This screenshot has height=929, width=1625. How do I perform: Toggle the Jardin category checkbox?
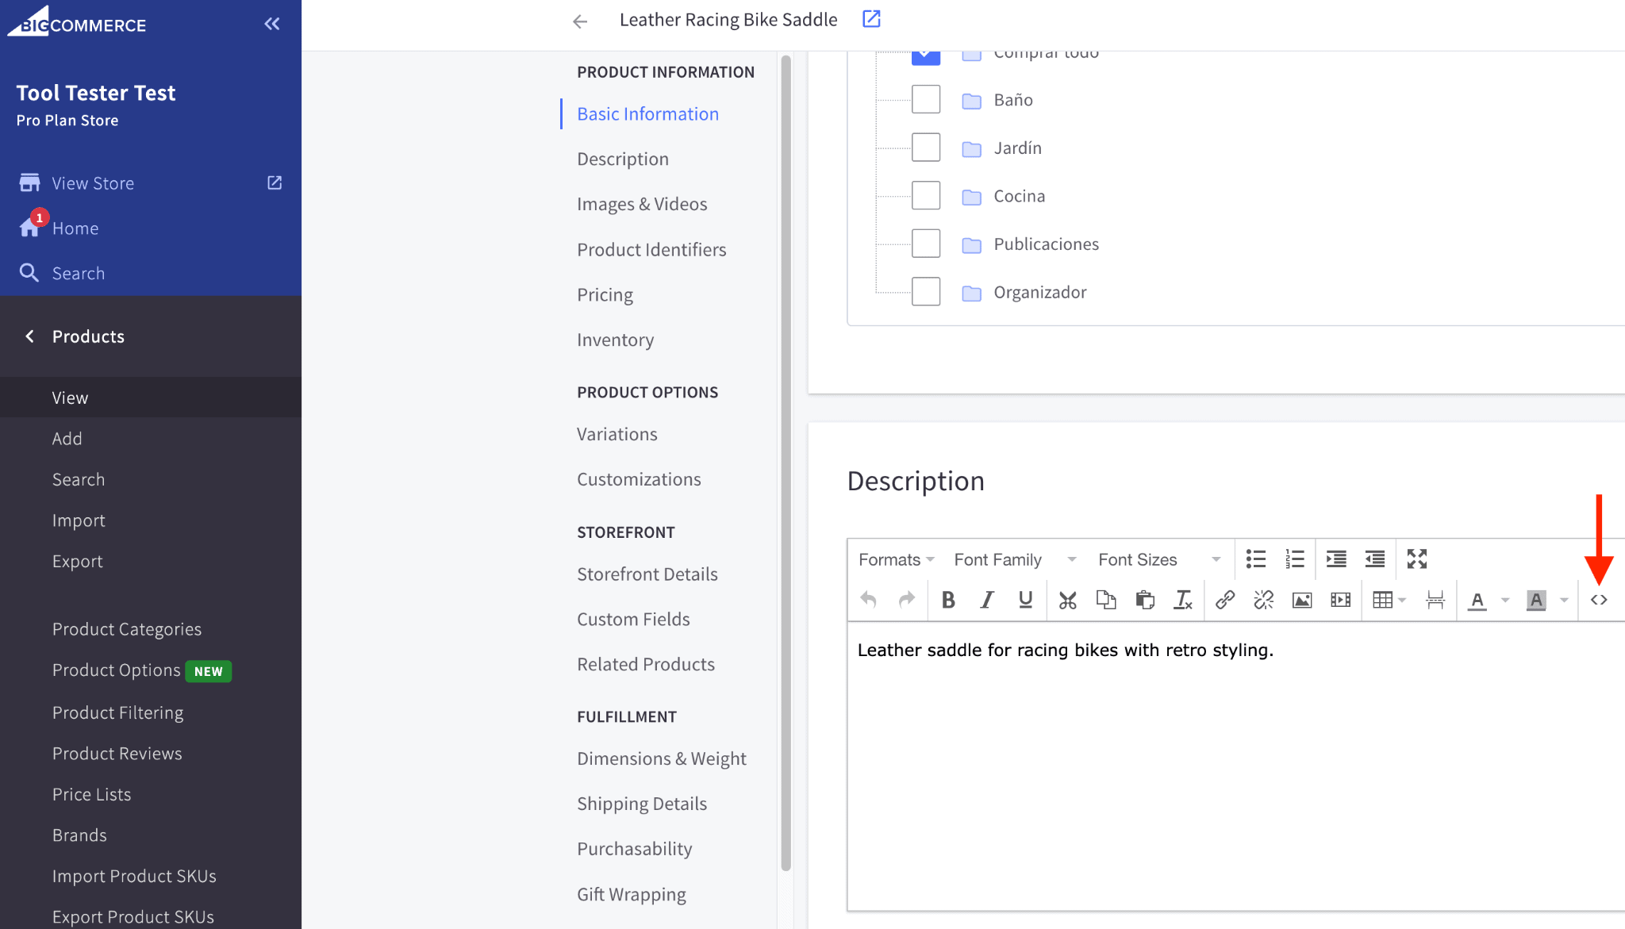(x=925, y=148)
